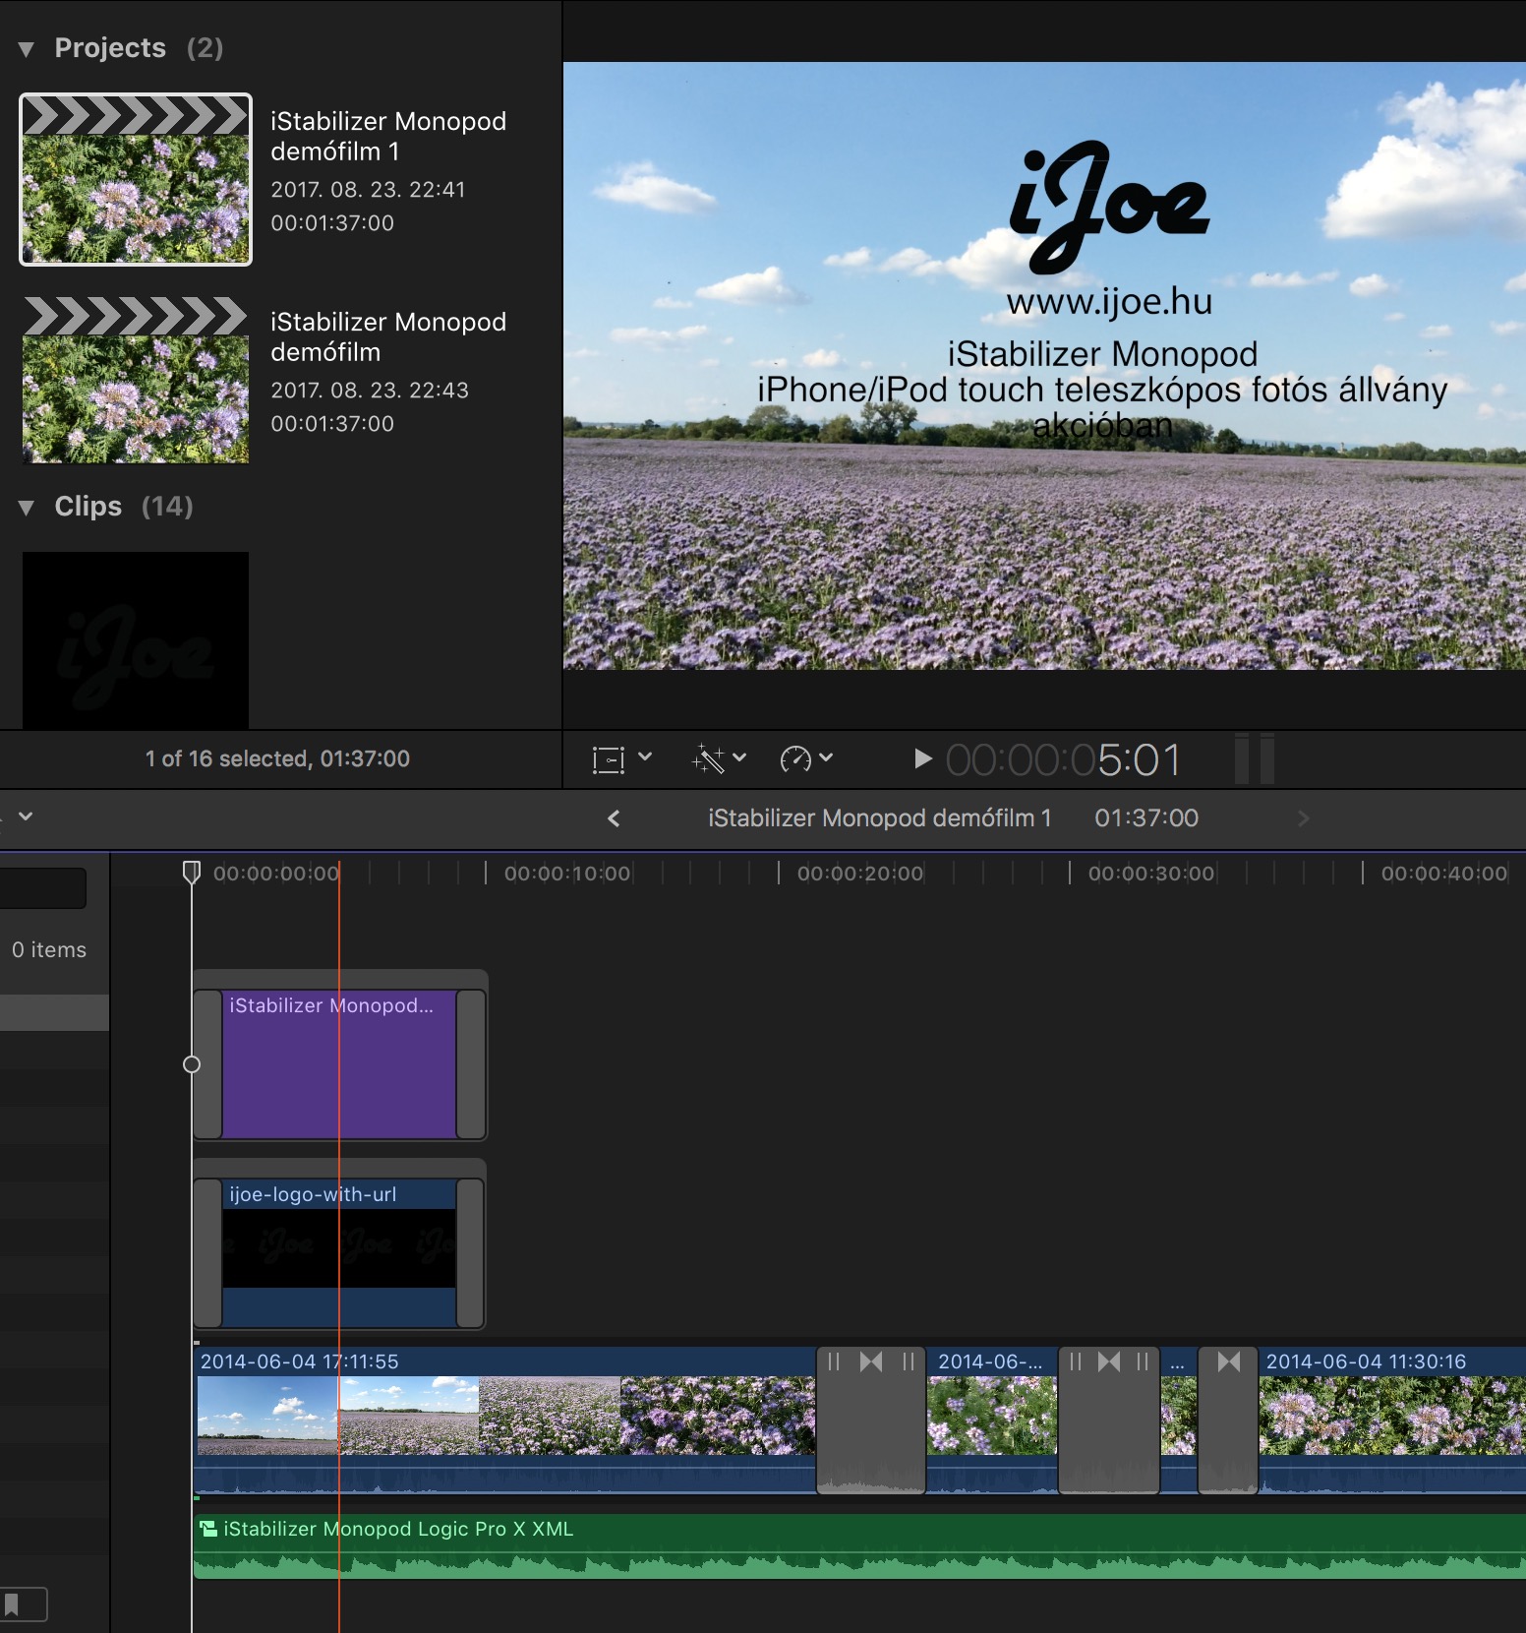Click the browser project name ending in 'demófilm 1'
Screen dimensions: 1526x1633
pyautogui.click(x=388, y=136)
